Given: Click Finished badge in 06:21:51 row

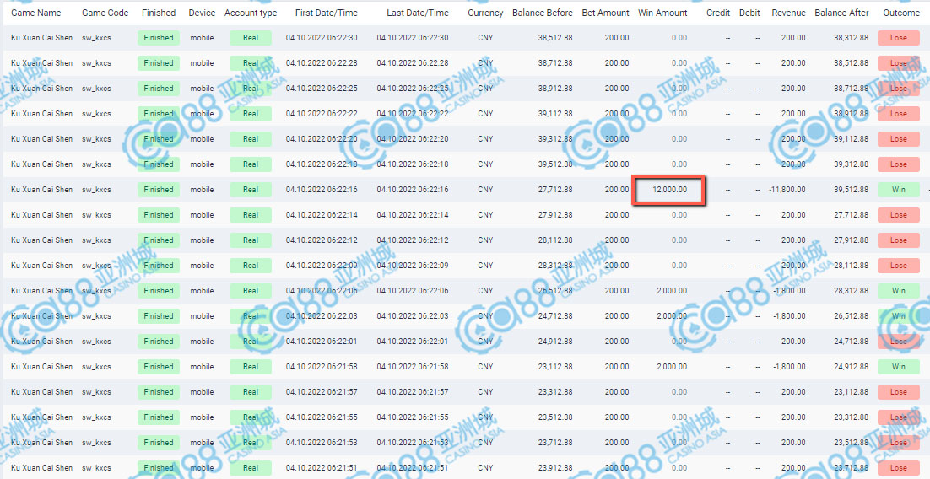Looking at the screenshot, I should 159,468.
